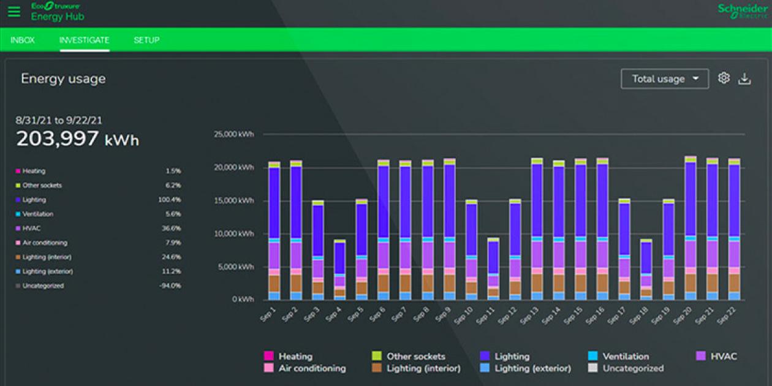
Task: Select the Sep 1 bar in chart
Action: tap(274, 231)
